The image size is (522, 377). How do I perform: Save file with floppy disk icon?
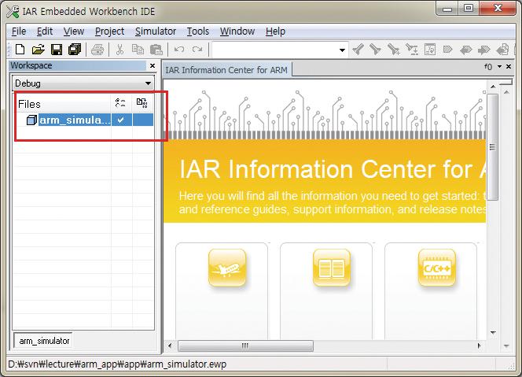(57, 50)
